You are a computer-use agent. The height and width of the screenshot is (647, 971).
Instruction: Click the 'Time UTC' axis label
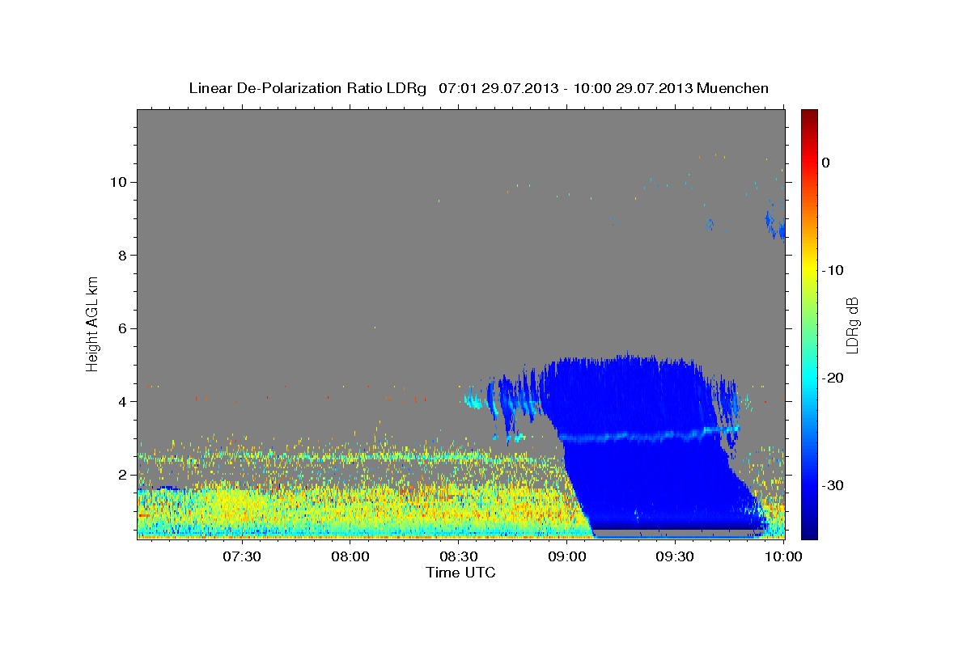[x=460, y=573]
